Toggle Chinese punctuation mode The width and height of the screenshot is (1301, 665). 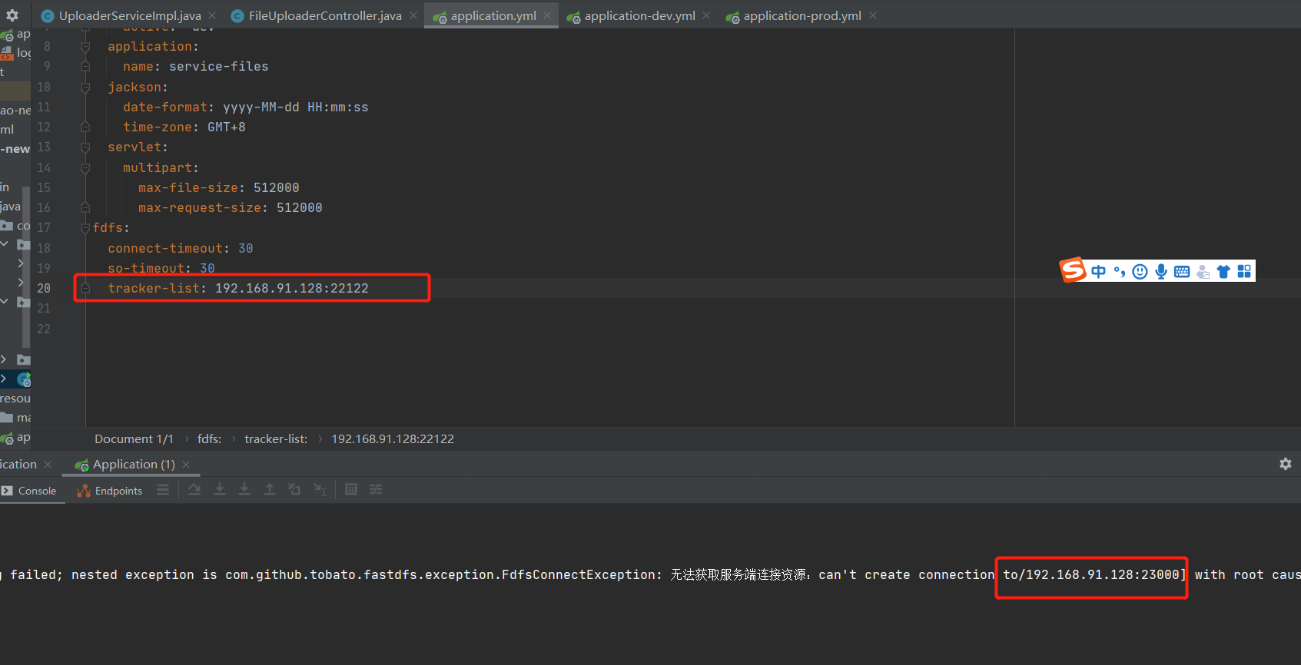1120,271
